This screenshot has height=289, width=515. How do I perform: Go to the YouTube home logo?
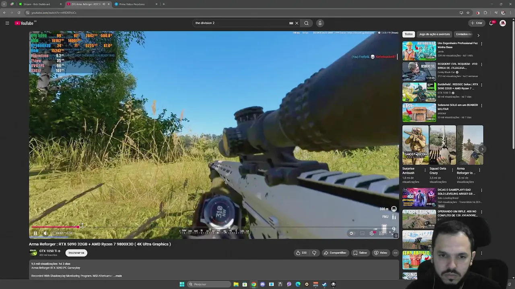click(24, 23)
